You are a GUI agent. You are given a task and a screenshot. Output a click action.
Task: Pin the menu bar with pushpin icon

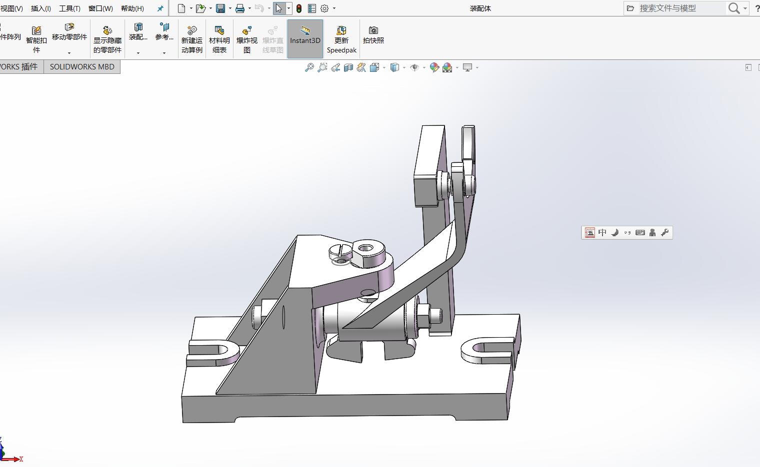(x=160, y=8)
